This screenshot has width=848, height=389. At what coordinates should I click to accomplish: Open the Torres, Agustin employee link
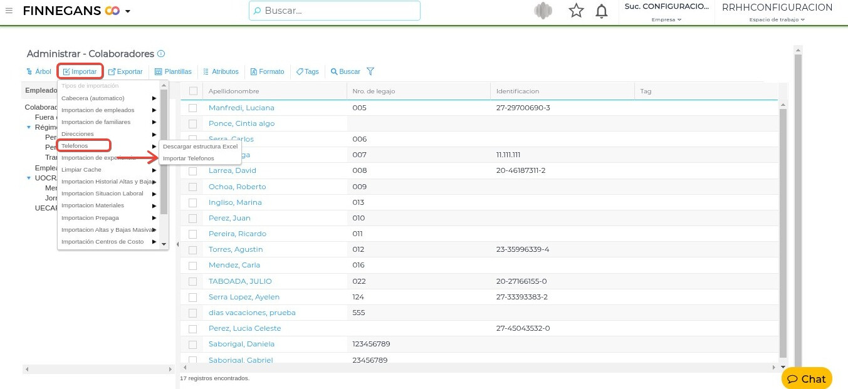[x=235, y=249]
